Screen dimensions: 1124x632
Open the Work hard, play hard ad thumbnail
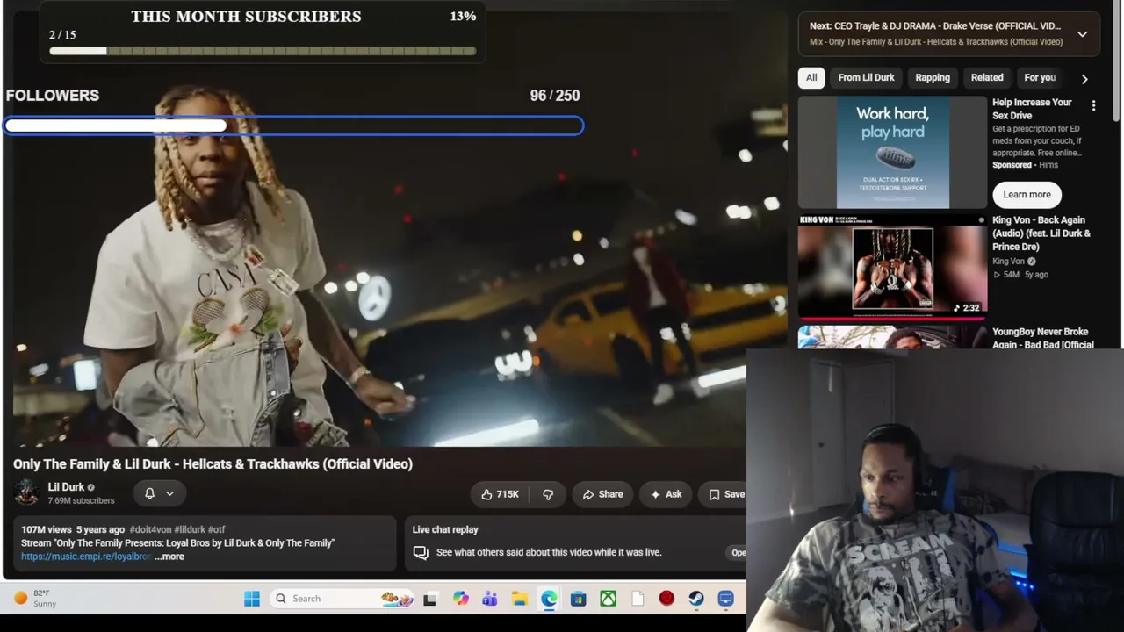point(892,153)
